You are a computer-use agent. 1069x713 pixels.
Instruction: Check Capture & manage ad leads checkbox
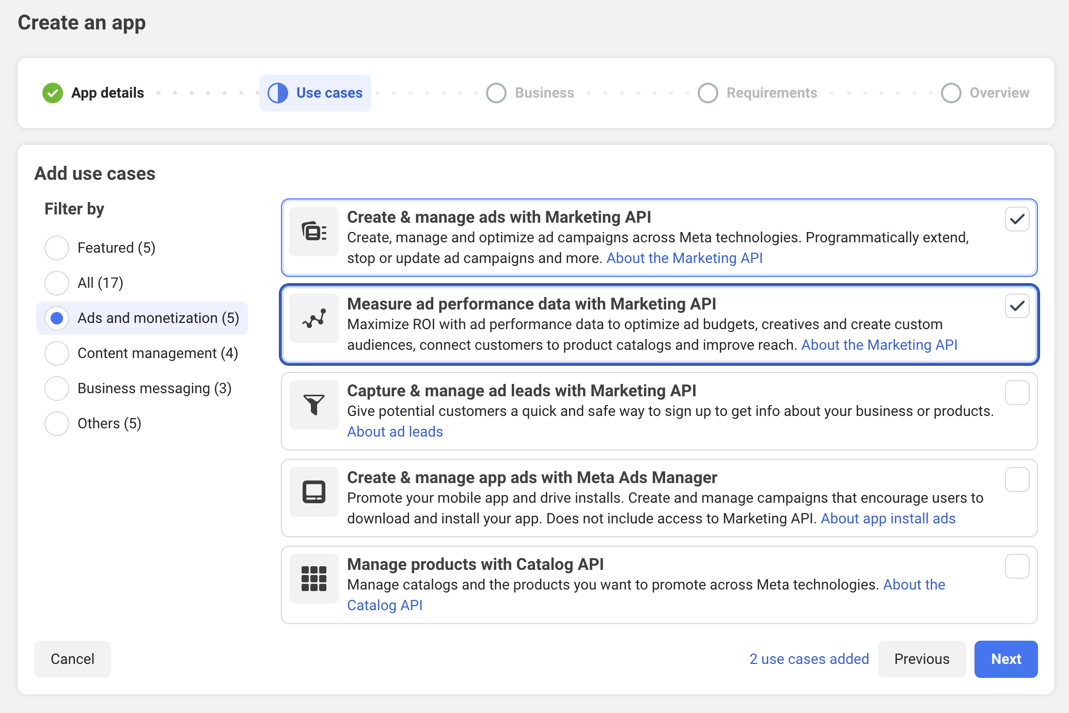pyautogui.click(x=1017, y=393)
